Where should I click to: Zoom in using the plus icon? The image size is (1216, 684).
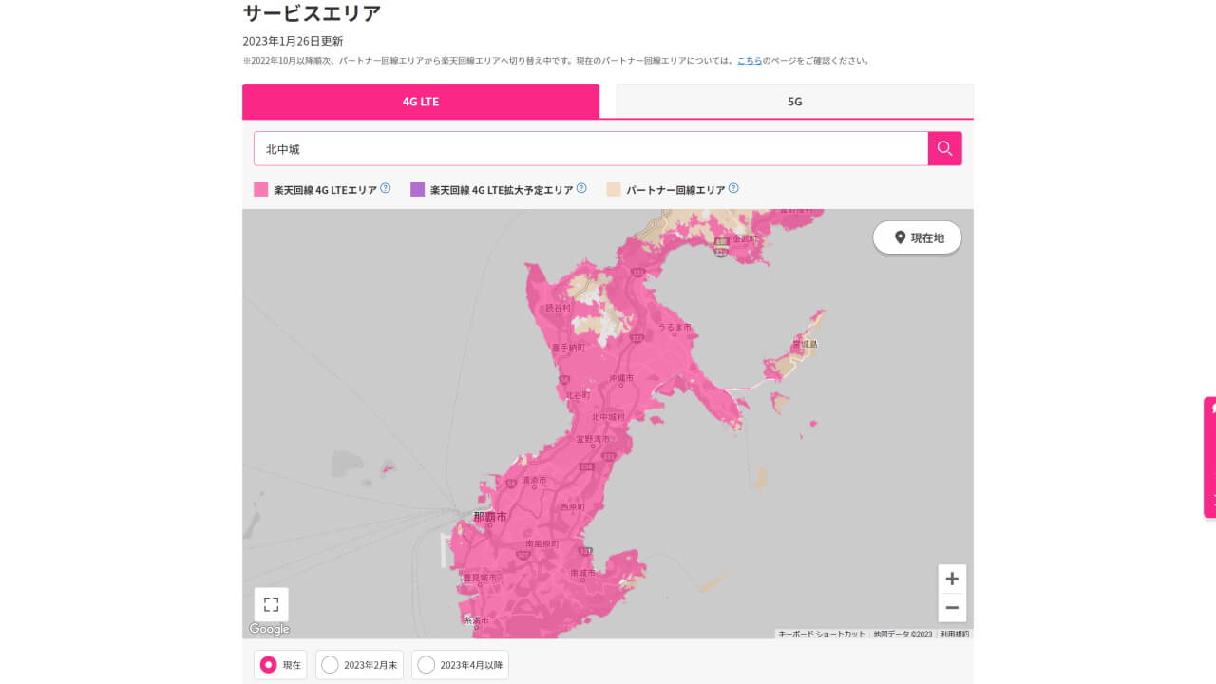click(952, 578)
